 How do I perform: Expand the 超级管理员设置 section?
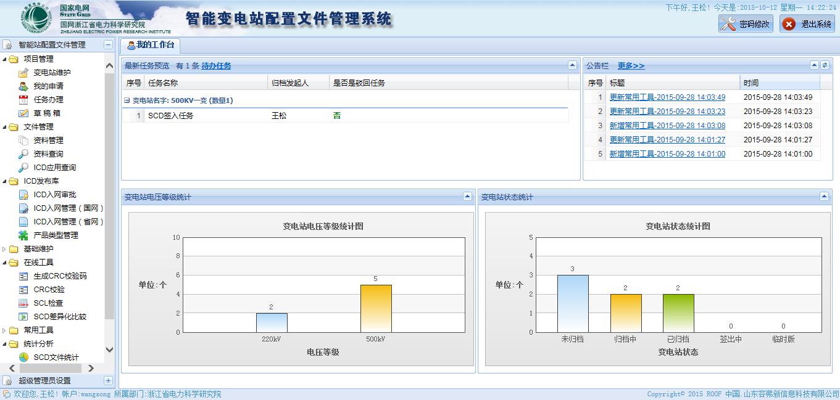pyautogui.click(x=108, y=381)
